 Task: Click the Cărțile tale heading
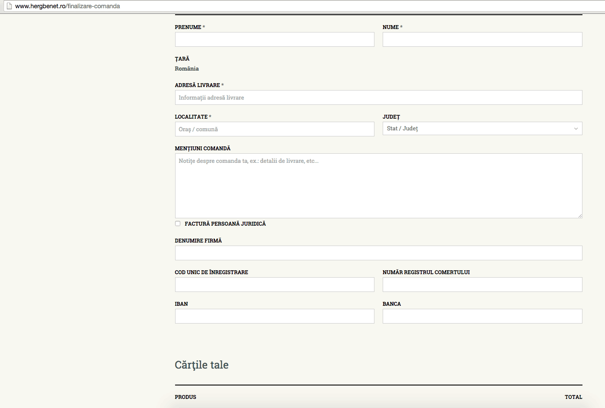click(x=202, y=365)
